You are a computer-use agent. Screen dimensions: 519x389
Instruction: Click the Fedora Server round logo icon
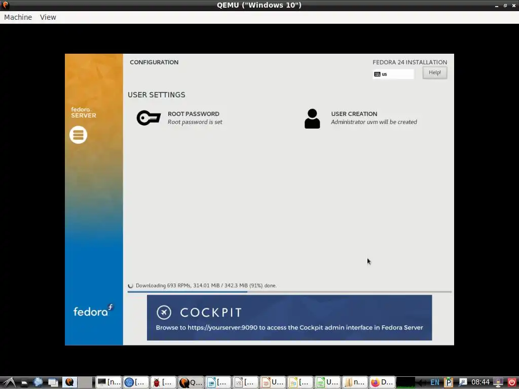point(79,135)
